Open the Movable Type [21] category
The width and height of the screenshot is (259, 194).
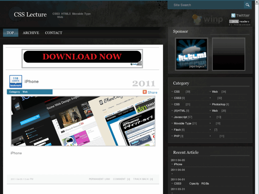(185, 124)
